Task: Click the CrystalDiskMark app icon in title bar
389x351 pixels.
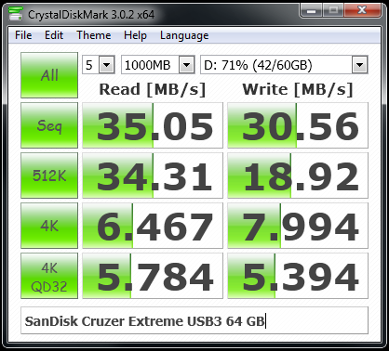Action: click(15, 13)
